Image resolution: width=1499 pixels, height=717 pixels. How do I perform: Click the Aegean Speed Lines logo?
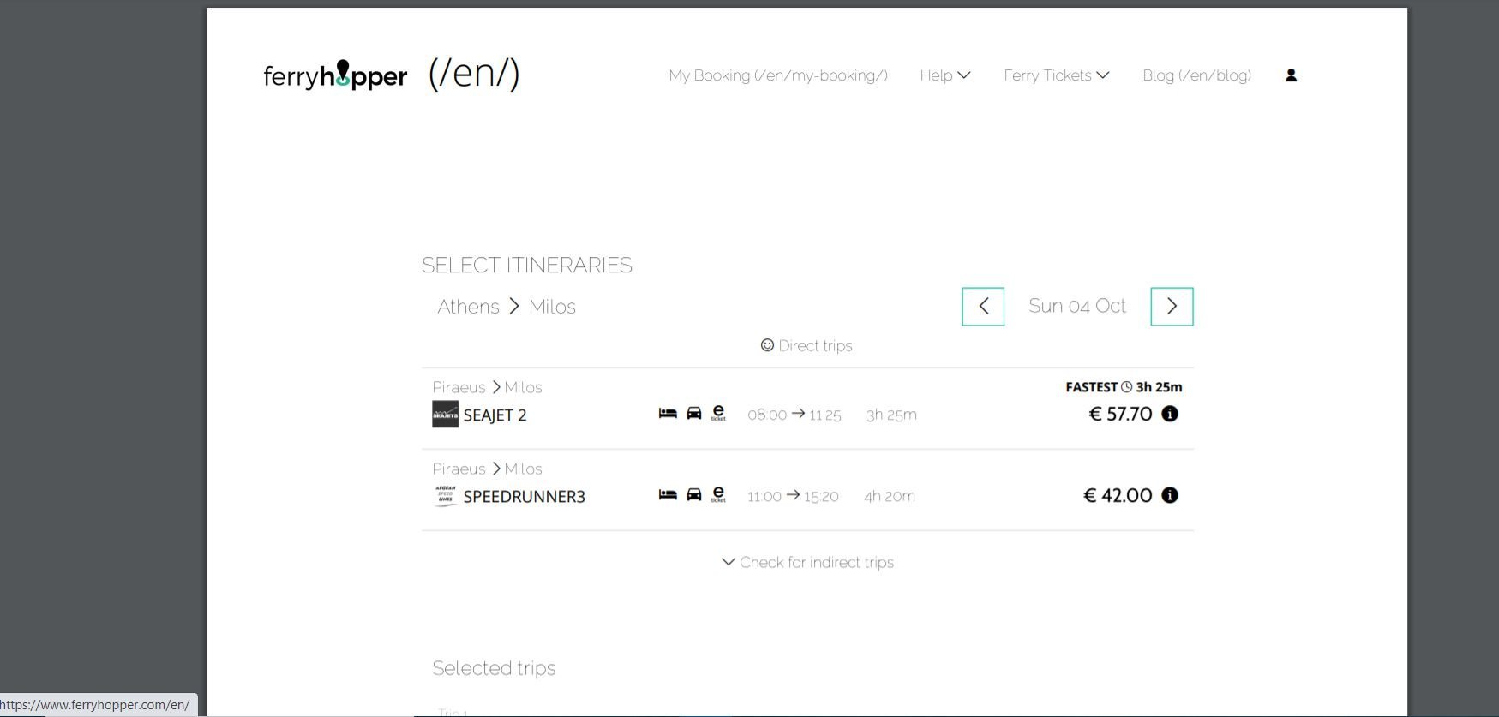click(445, 496)
